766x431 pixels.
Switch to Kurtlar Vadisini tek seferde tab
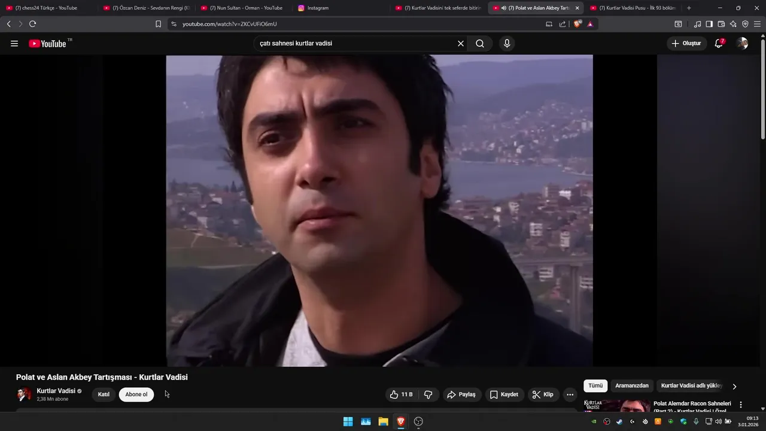pos(438,8)
